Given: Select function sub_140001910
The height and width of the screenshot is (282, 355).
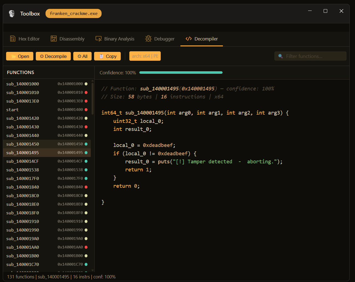Looking at the screenshot, I should tap(47, 221).
